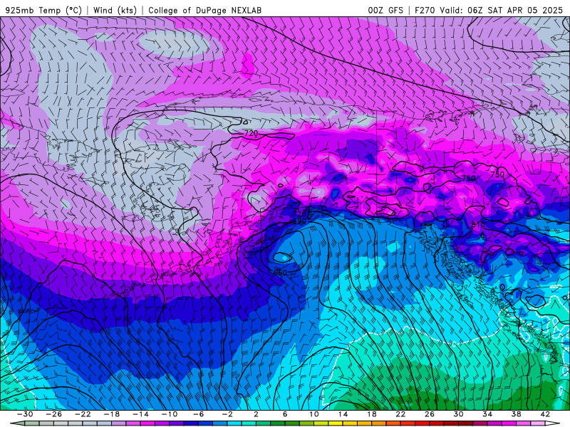The width and height of the screenshot is (570, 427).
Task: Select the "38" temperature scale label
Action: [x=516, y=414]
